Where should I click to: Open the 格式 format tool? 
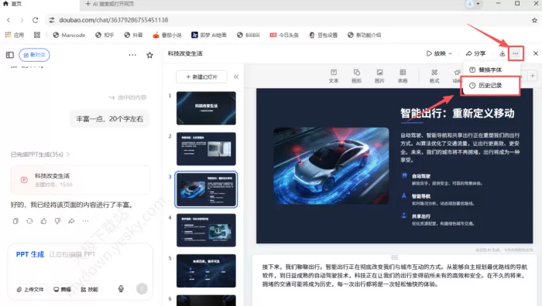click(434, 76)
